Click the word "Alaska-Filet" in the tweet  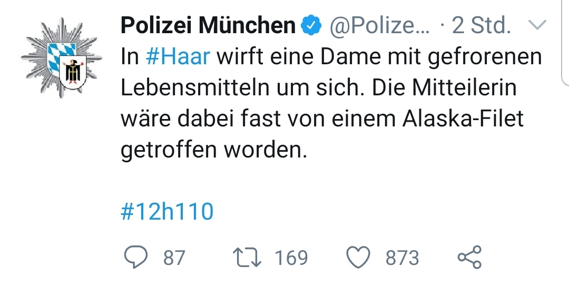[x=464, y=119]
